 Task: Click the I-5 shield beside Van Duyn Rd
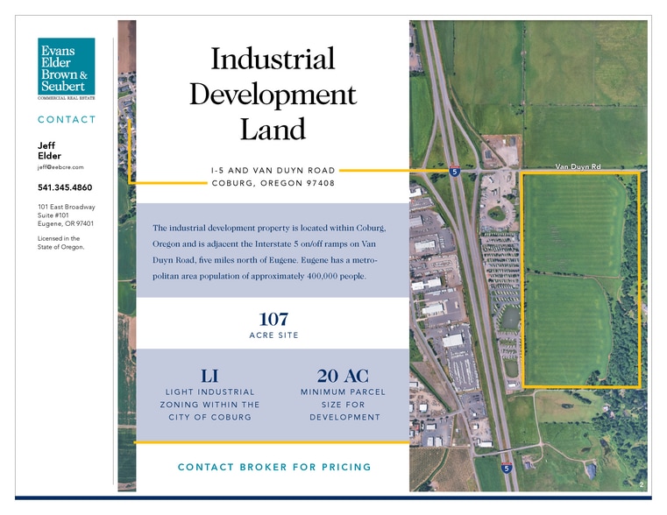coord(455,172)
